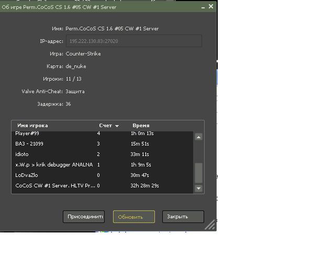Click the Имя игрока column header
Image resolution: width=335 pixels, height=268 pixels.
(32, 126)
